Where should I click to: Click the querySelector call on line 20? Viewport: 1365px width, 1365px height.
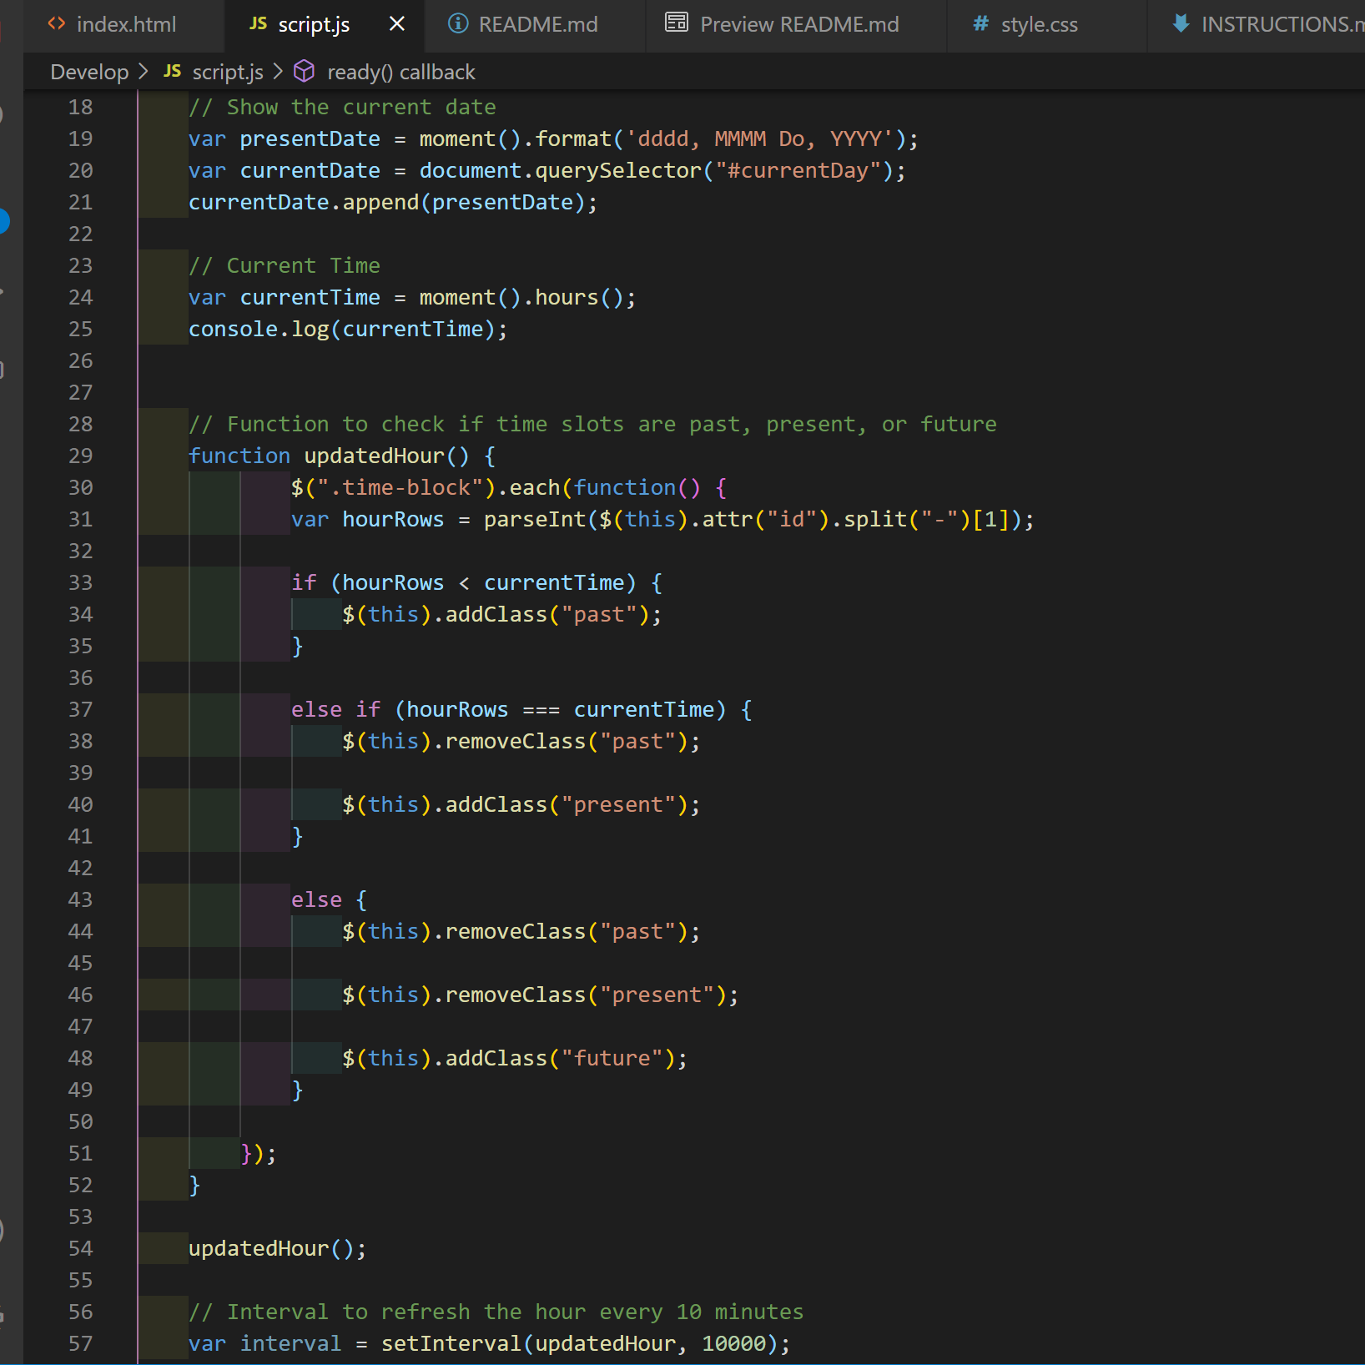tap(618, 171)
